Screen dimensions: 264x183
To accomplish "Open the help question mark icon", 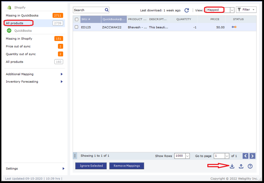I will [x=250, y=166].
